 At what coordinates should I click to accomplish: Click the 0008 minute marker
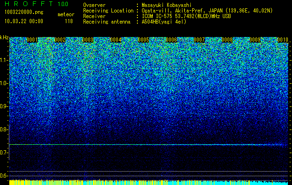click(227, 40)
